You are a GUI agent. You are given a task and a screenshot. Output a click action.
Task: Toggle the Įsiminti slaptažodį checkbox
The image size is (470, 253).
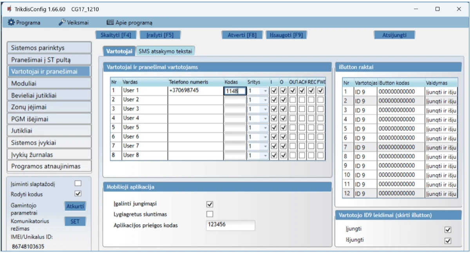click(78, 183)
